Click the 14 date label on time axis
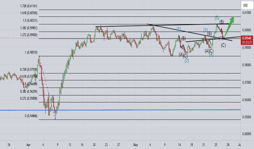This screenshot has width=254, height=149. 179,145
